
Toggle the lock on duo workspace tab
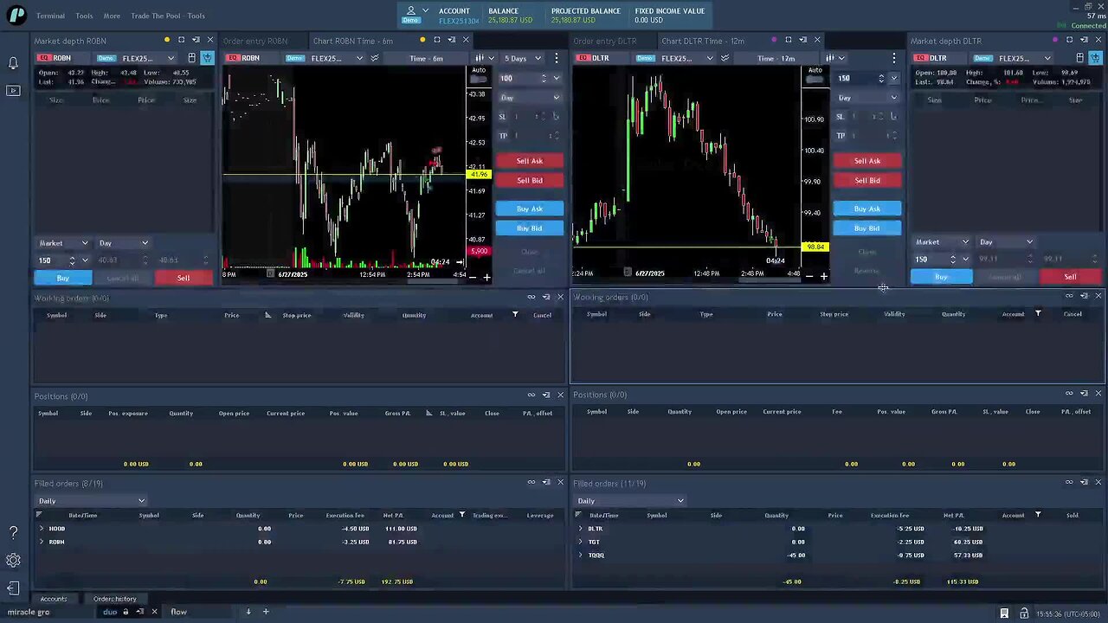(x=126, y=612)
